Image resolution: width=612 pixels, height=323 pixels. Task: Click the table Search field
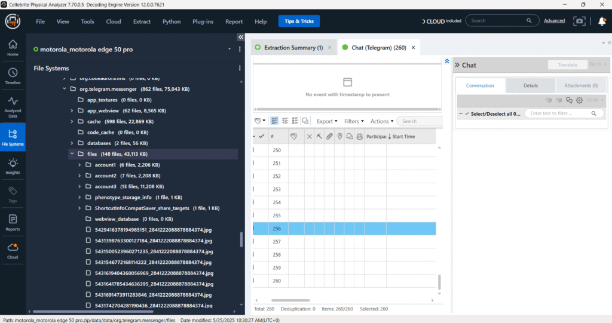coord(420,121)
